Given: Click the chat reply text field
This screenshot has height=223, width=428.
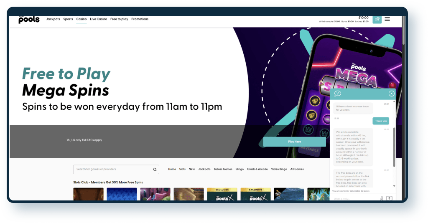Looking at the screenshot, I should 356,199.
